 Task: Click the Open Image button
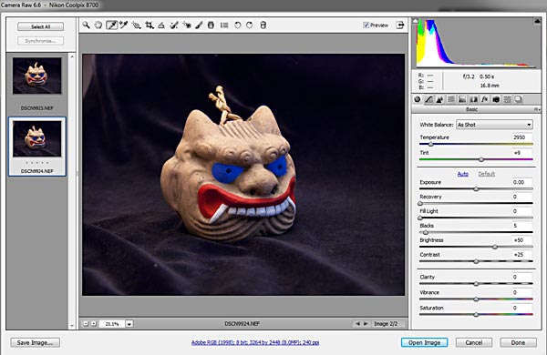[424, 343]
